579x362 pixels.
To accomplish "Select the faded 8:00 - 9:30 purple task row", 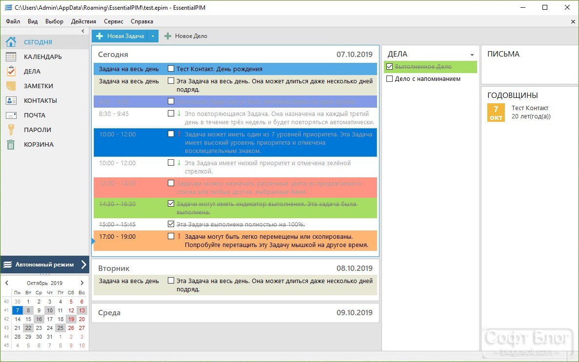I will pos(235,101).
